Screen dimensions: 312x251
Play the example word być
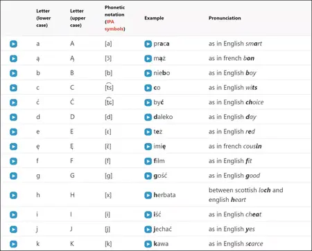pos(148,102)
